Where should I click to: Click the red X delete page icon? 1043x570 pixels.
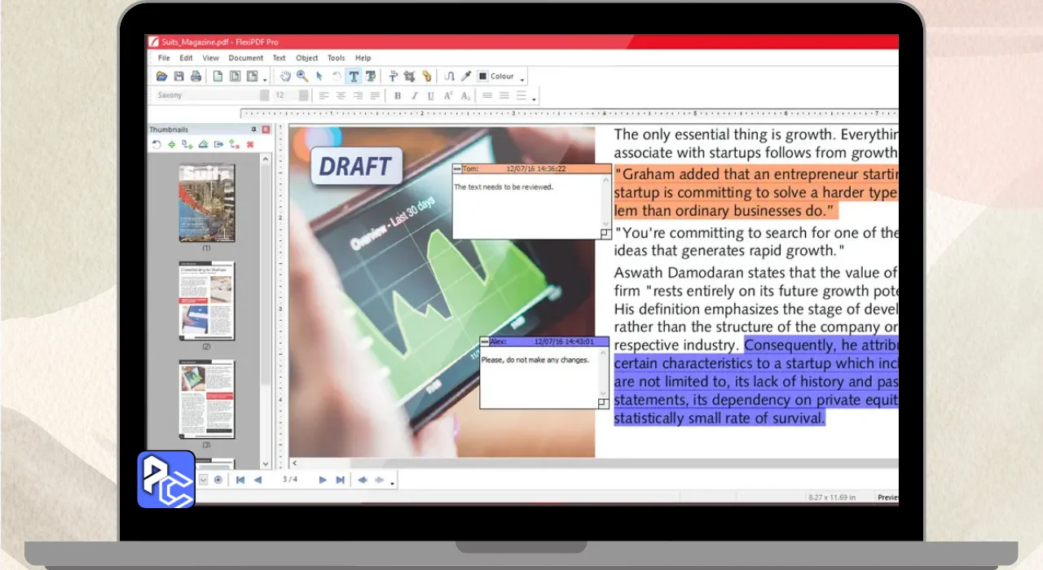(250, 144)
